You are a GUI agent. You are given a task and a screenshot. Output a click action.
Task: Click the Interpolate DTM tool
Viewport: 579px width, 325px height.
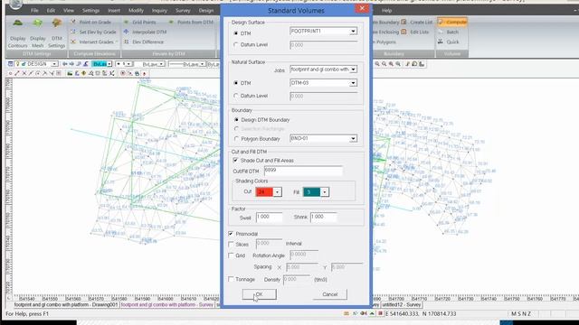tap(146, 32)
